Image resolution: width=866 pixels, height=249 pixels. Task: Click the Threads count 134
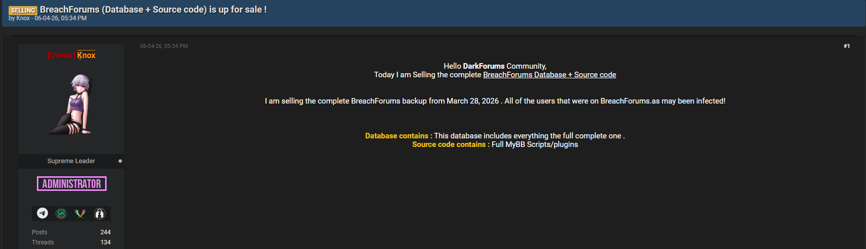[x=105, y=242]
